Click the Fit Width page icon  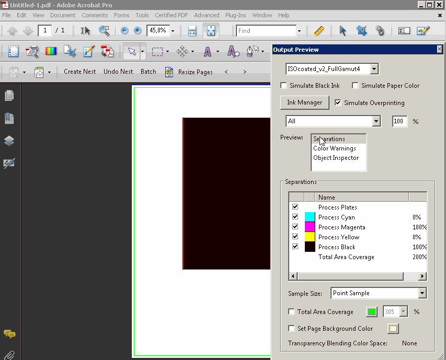192,31
